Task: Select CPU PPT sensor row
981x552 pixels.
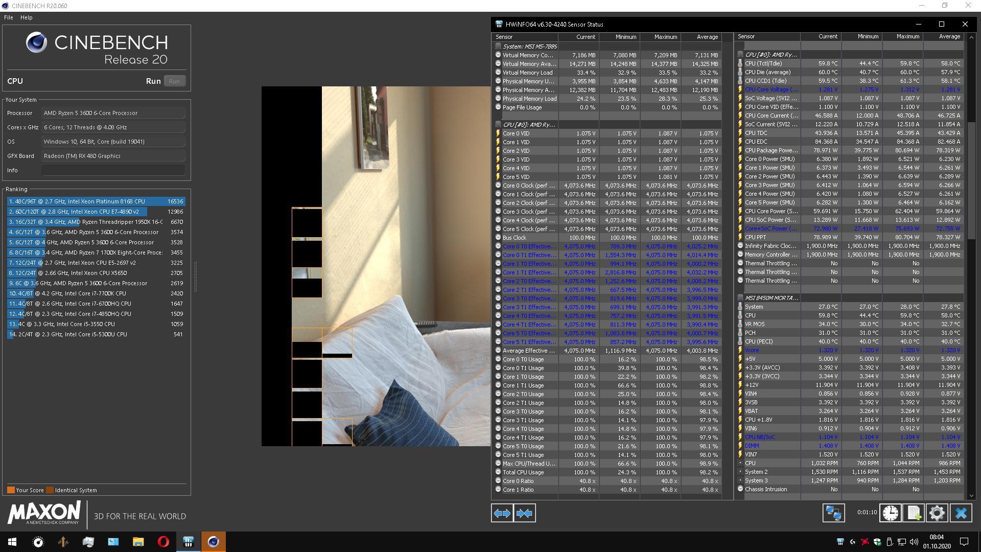Action: tap(849, 237)
